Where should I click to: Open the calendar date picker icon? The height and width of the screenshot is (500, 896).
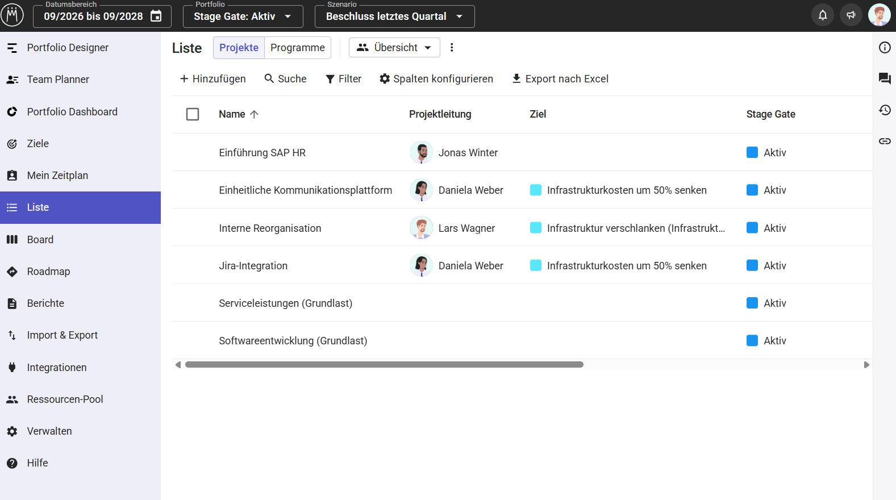pyautogui.click(x=156, y=16)
